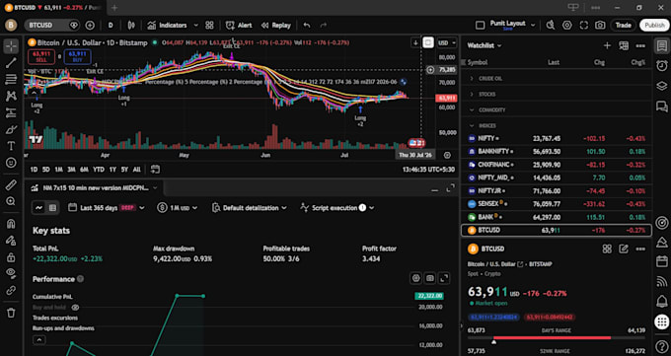Select Run-ups and drawdowns performance view
The image size is (671, 356).
[x=63, y=328]
